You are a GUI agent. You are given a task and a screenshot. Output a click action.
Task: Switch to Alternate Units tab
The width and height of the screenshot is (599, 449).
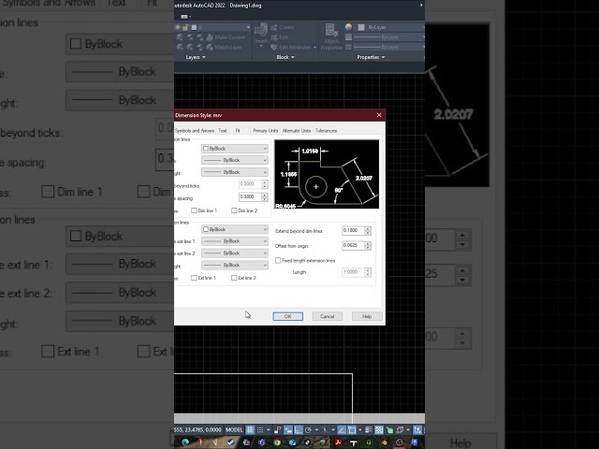297,131
